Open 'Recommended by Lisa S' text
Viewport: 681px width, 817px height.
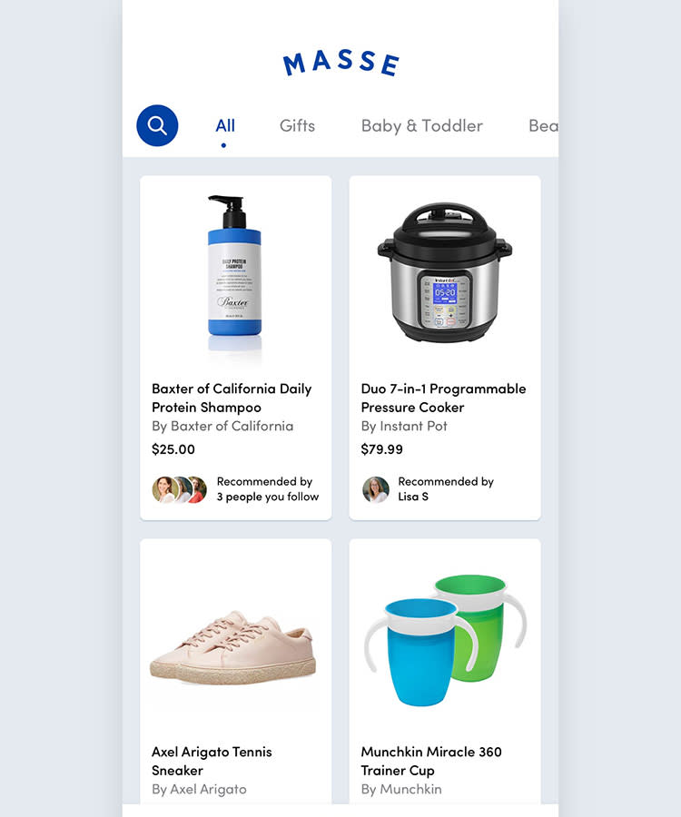tap(446, 489)
